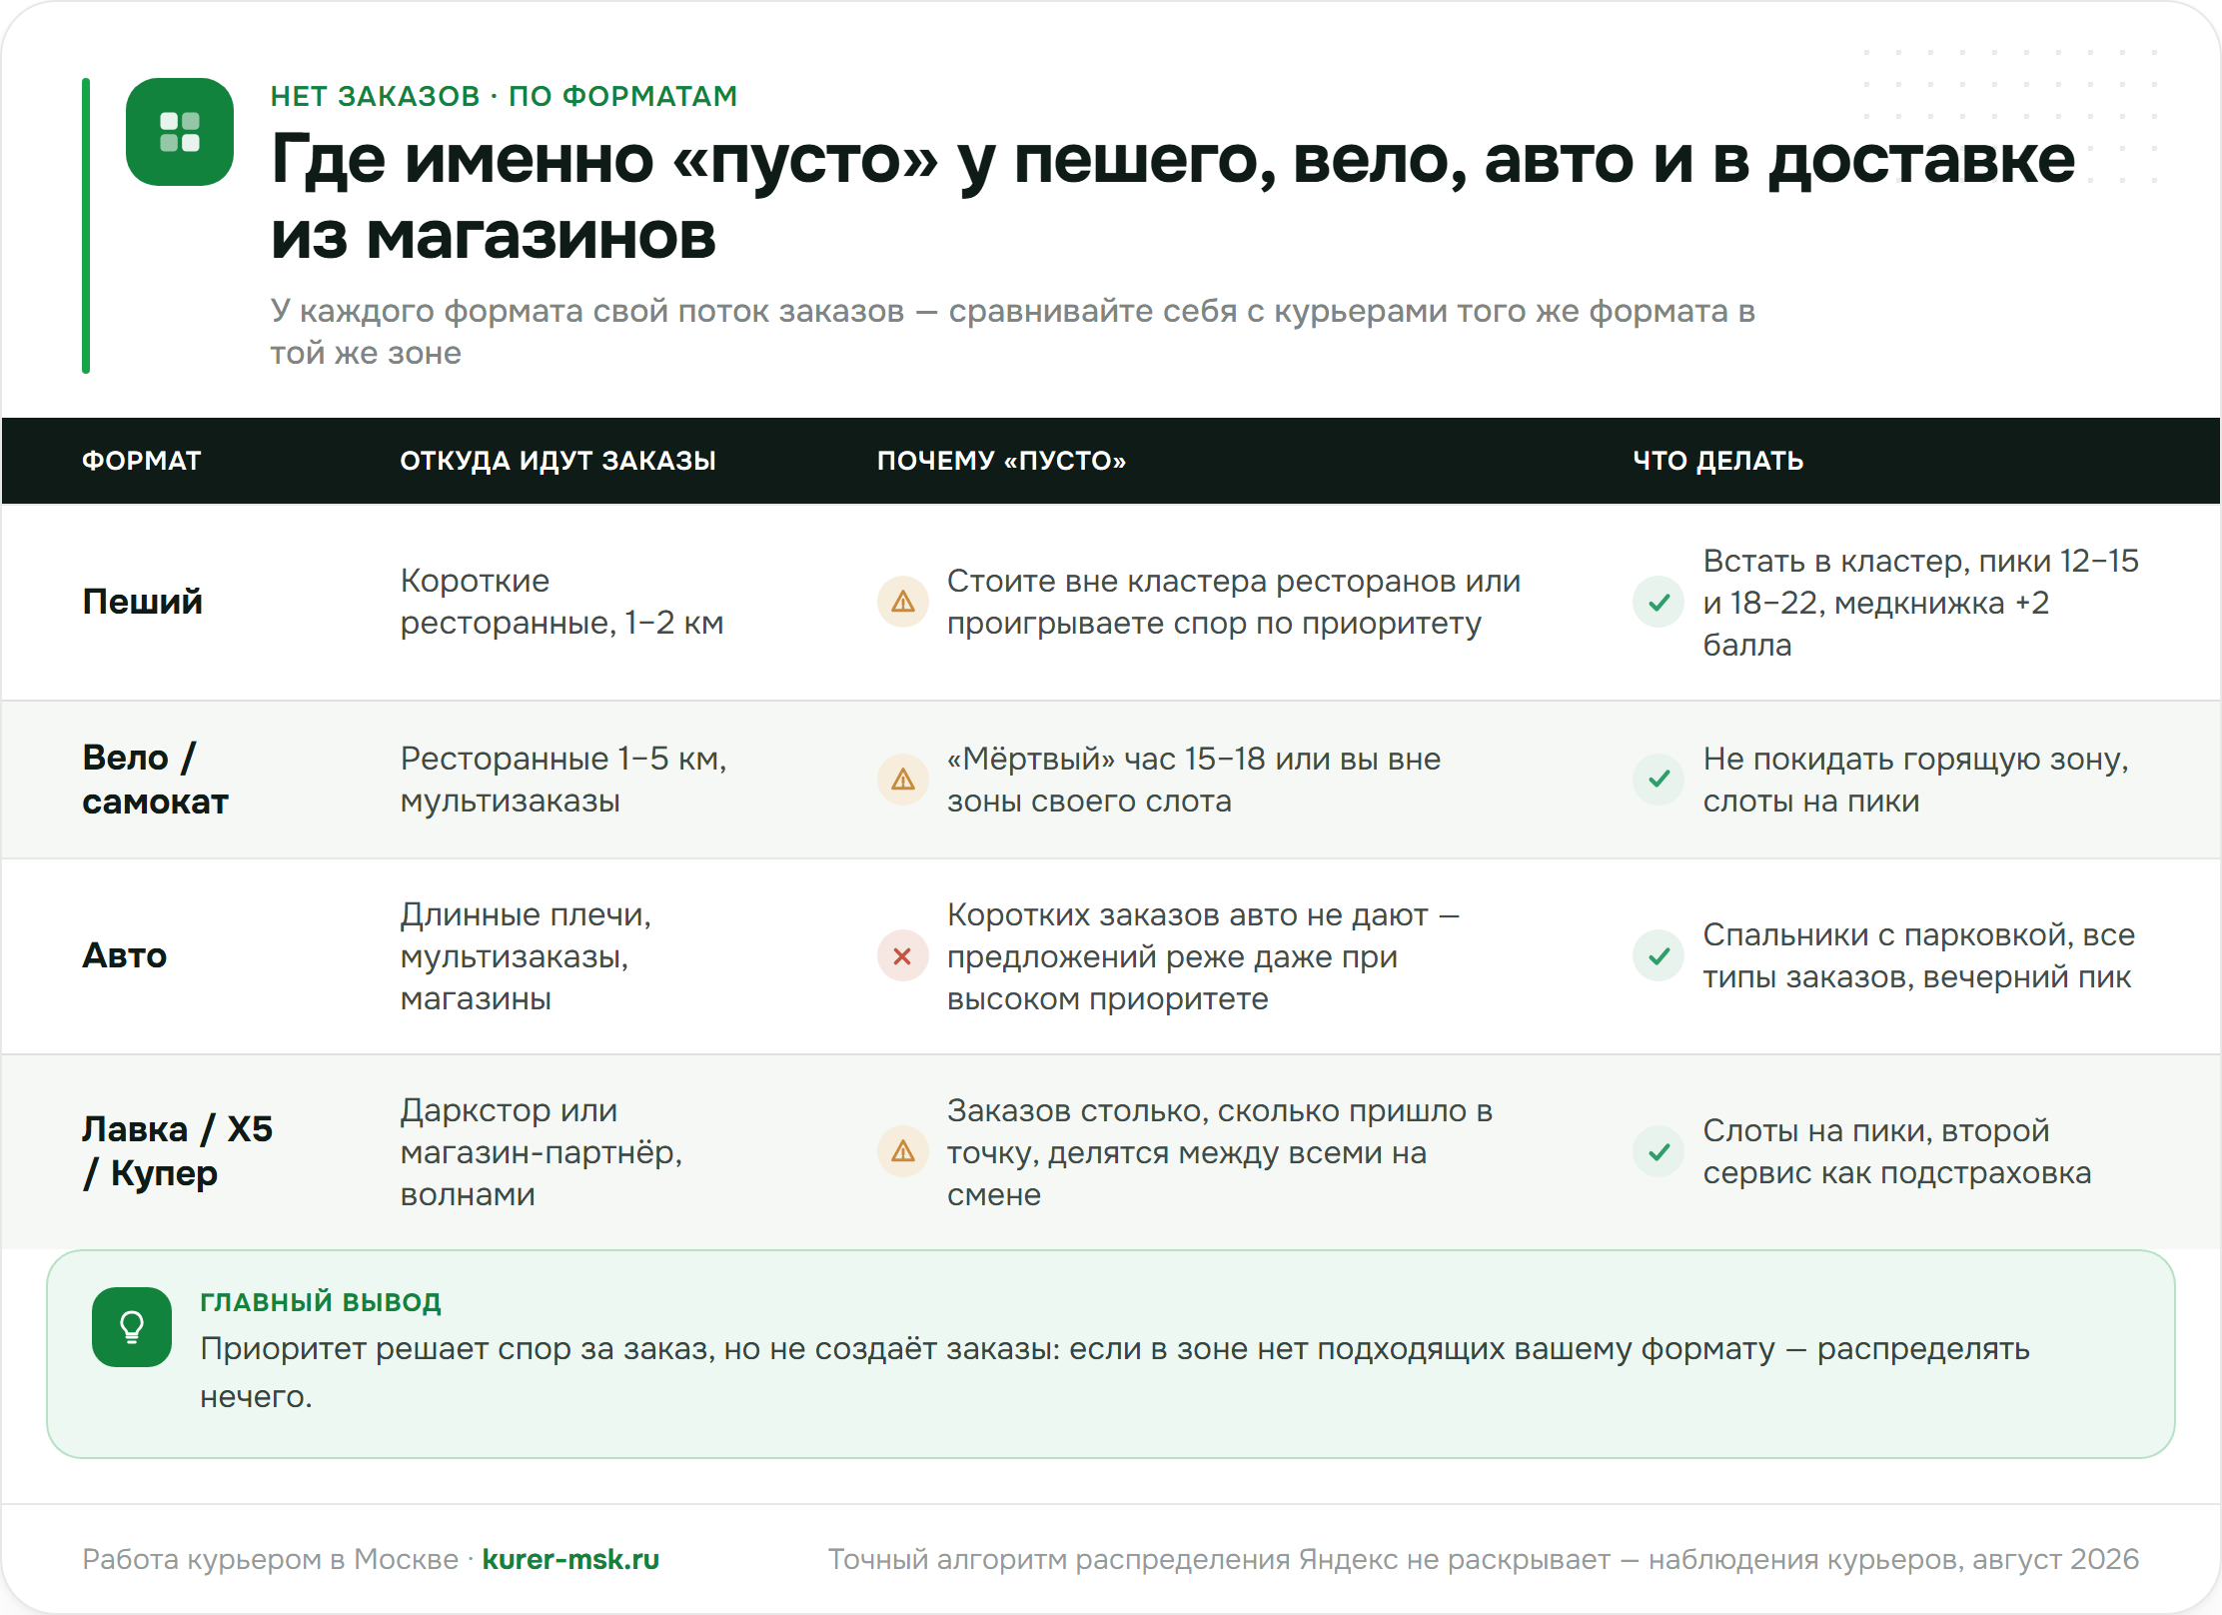Click the text «Мёртвый» час 15–18
2222x1615 pixels.
tap(1107, 759)
